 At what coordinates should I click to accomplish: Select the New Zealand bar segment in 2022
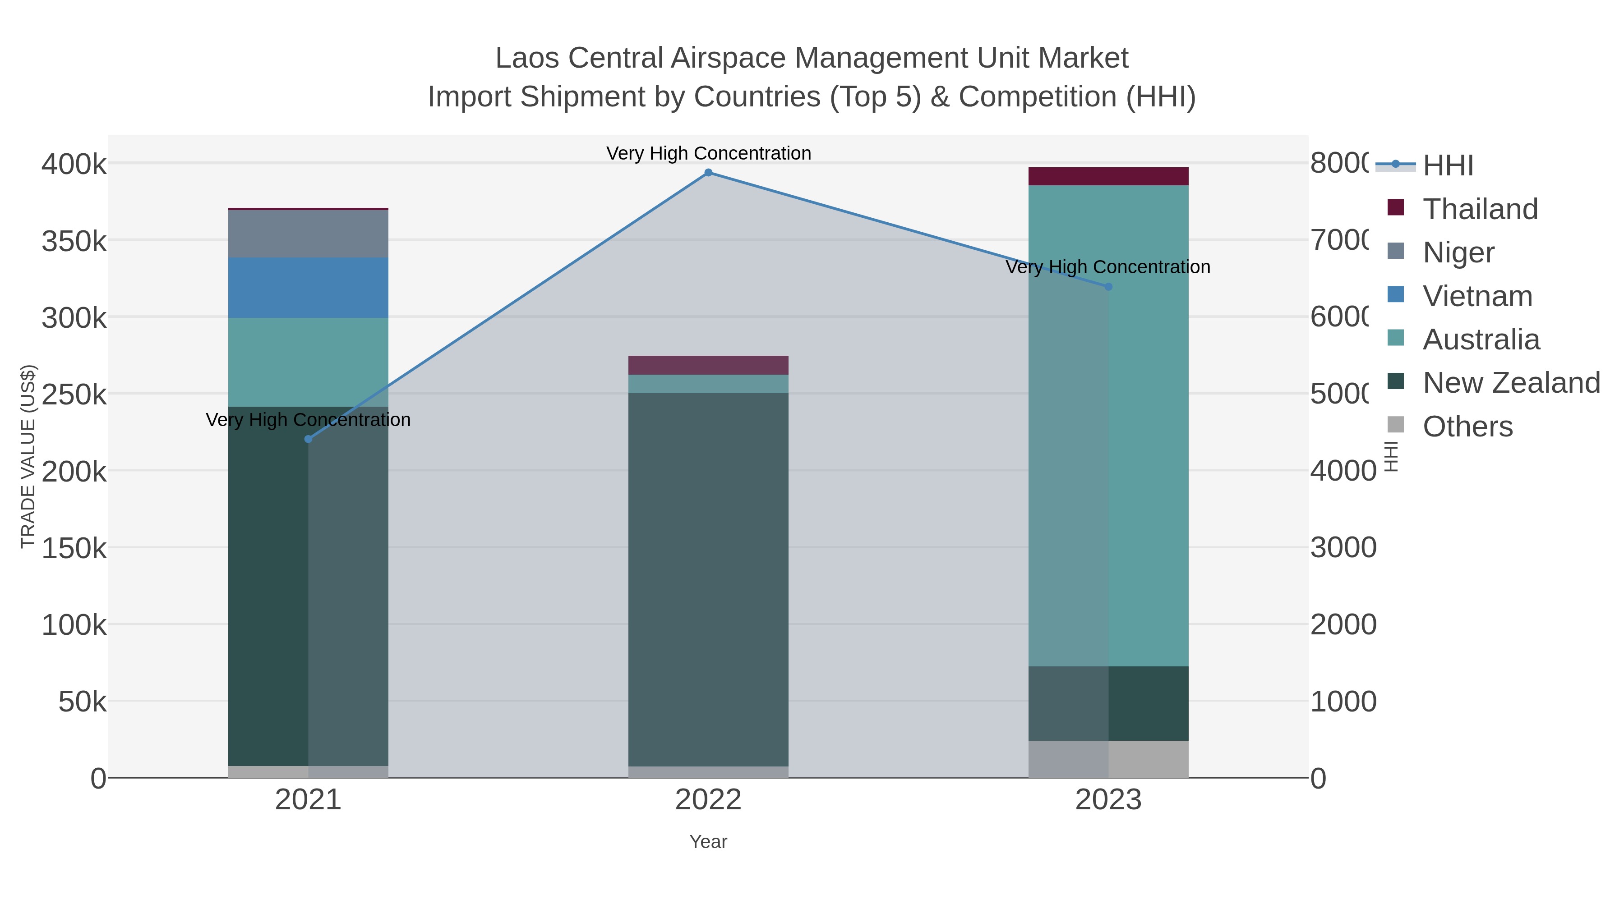(708, 580)
